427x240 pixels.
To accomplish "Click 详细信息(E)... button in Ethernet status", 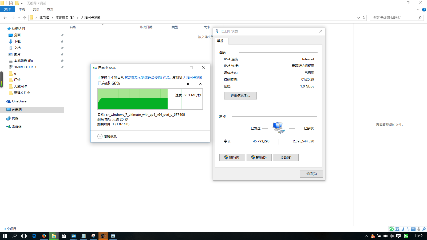I will coord(240,96).
